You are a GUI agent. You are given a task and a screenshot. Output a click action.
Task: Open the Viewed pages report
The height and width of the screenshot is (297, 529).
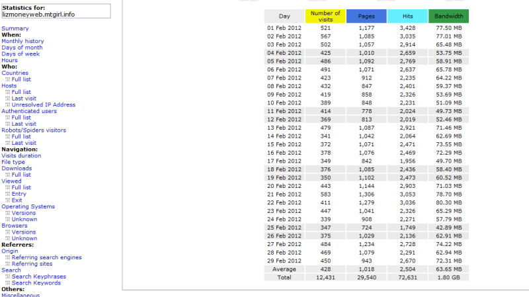coord(11,181)
